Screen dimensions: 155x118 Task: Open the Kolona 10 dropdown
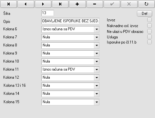point(97,62)
